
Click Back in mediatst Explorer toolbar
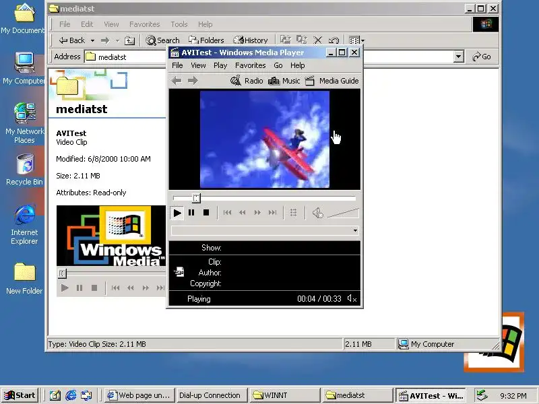tap(72, 40)
